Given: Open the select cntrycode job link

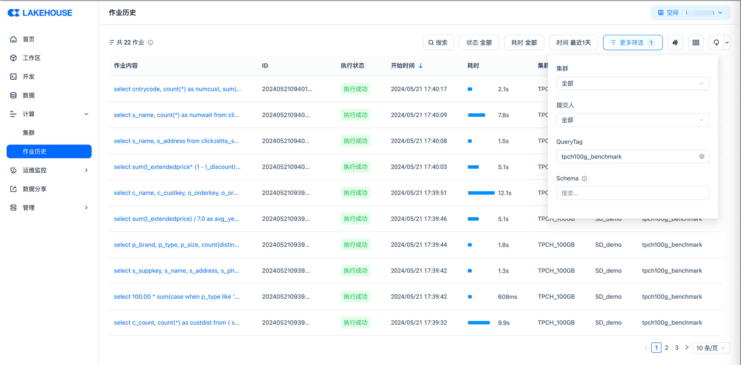Looking at the screenshot, I should coord(177,89).
